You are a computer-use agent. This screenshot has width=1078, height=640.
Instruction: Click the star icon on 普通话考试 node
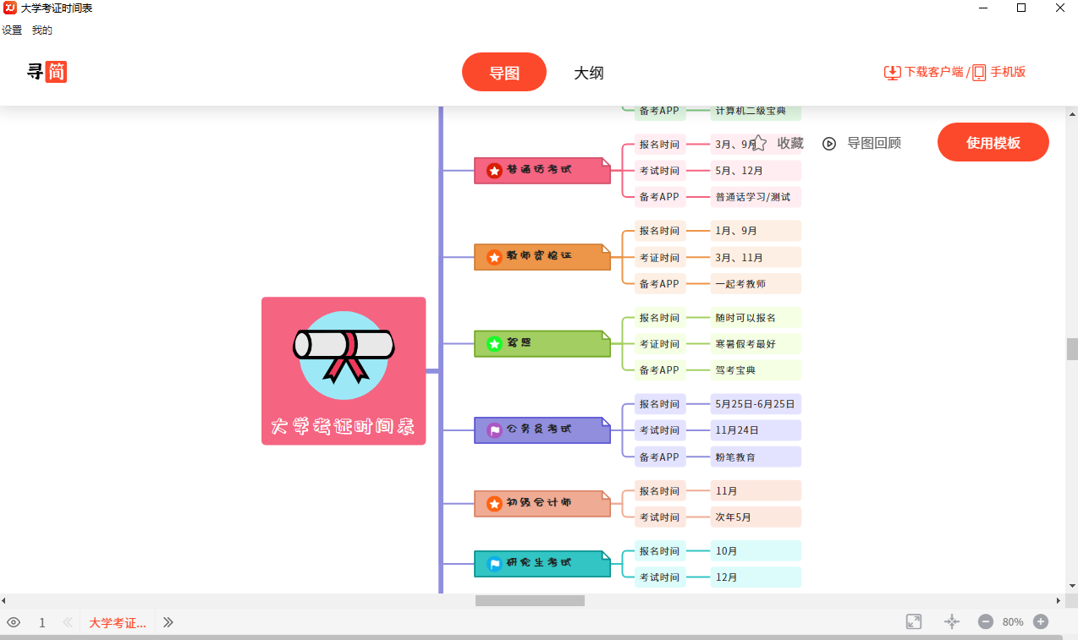pos(492,169)
